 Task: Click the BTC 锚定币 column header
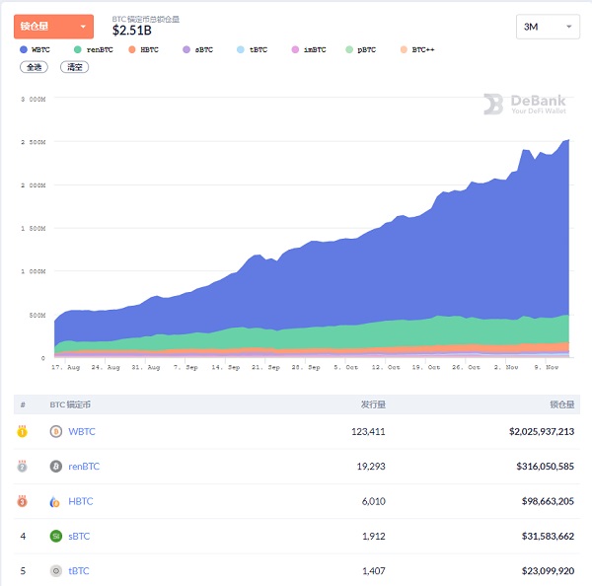70,404
